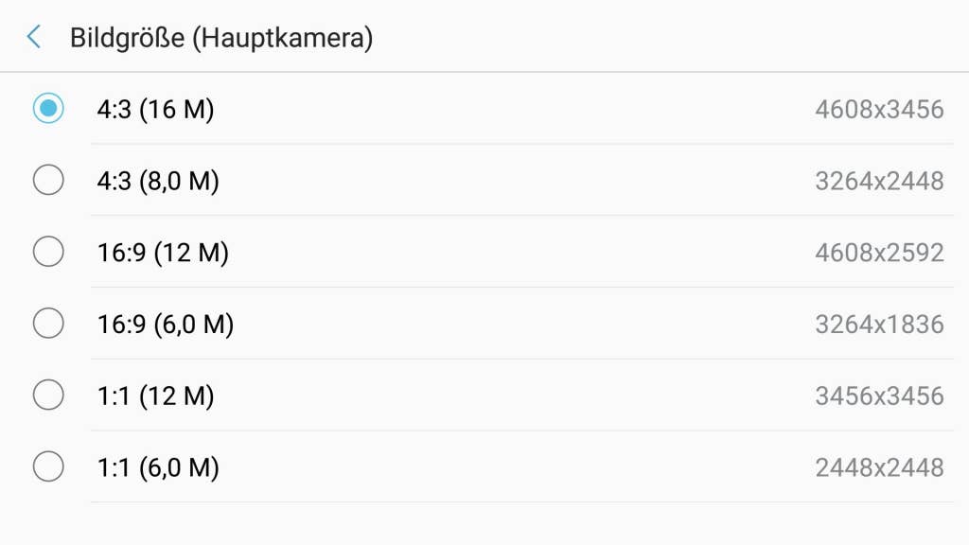Tap the back arrow icon
The image size is (969, 545).
click(34, 38)
